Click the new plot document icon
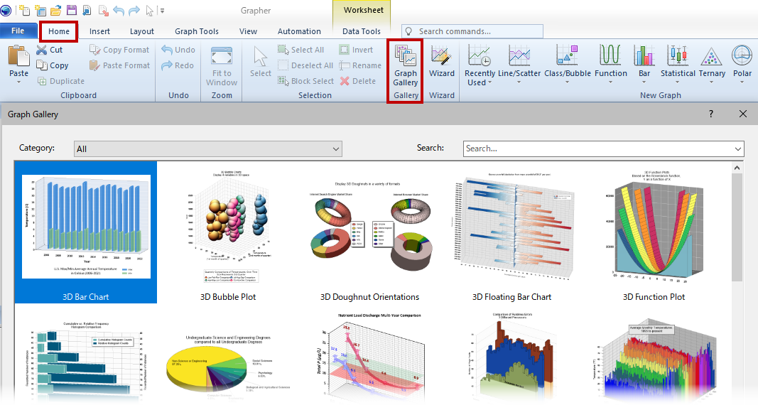 (23, 10)
